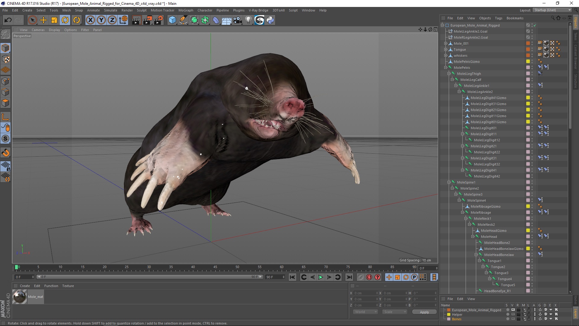The width and height of the screenshot is (579, 326).
Task: Go to start of animation
Action: (x=293, y=277)
